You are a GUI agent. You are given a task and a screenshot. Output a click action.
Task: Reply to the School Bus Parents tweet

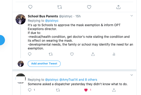[x=30, y=54]
